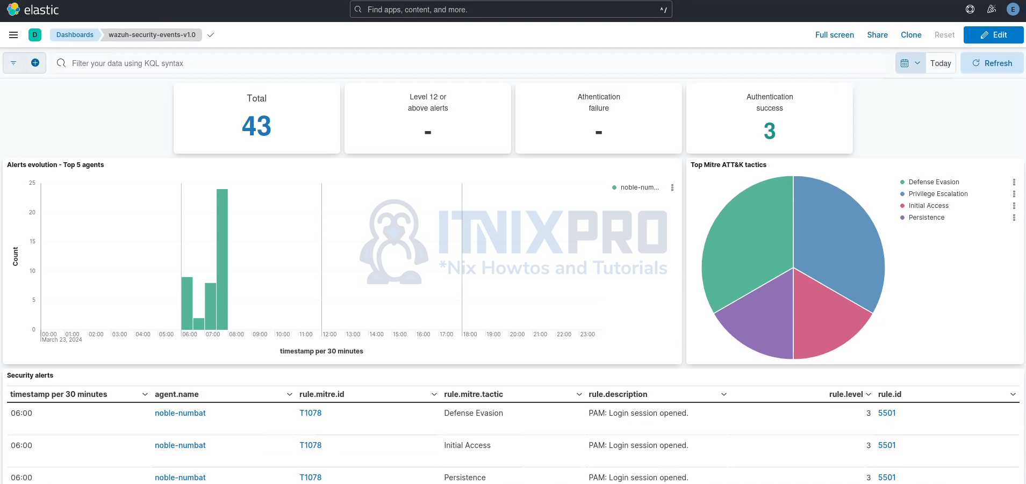Screen dimensions: 1026x484
Task: Open the calendar date quick menu
Action: pyautogui.click(x=910, y=63)
